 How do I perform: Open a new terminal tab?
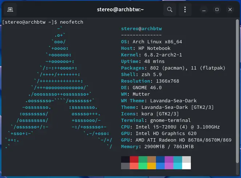[10, 9]
